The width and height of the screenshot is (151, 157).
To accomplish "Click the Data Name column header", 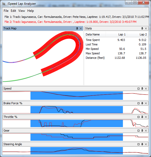I will coord(95,34).
